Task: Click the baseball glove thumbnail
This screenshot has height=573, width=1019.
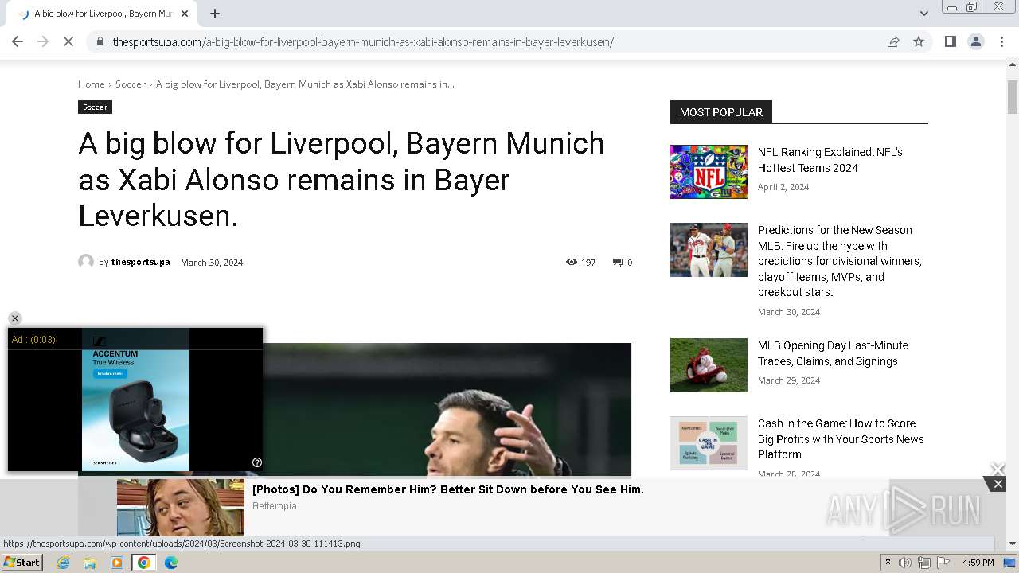Action: coord(709,365)
